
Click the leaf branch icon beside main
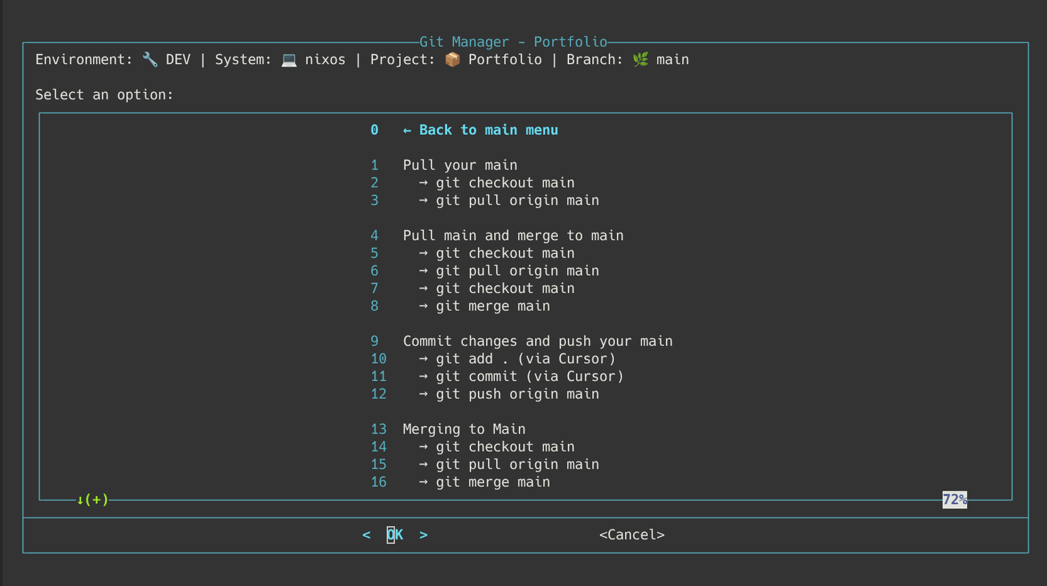640,60
